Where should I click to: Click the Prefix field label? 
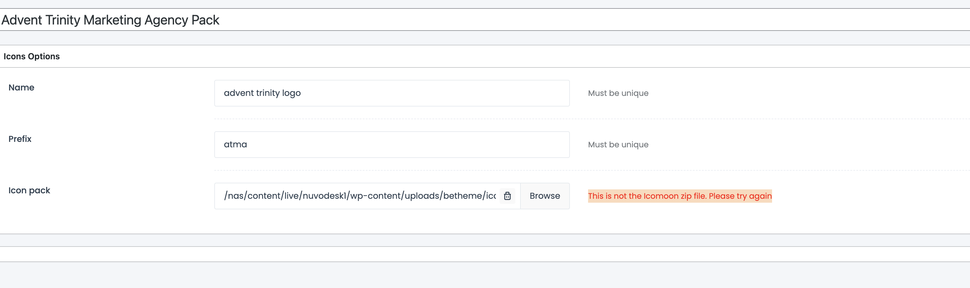pyautogui.click(x=20, y=139)
